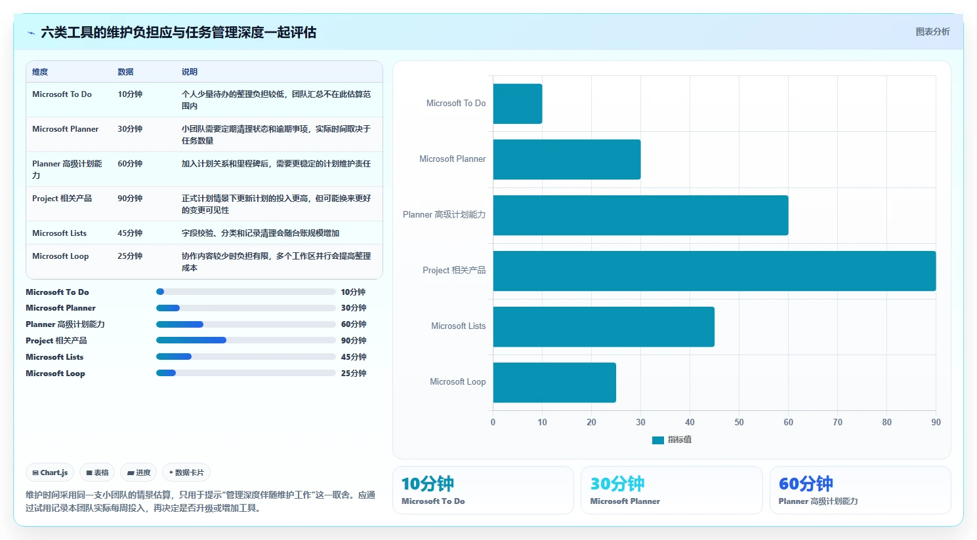Click the Microsoft Lists chart bar
The image size is (977, 540).
click(x=604, y=326)
